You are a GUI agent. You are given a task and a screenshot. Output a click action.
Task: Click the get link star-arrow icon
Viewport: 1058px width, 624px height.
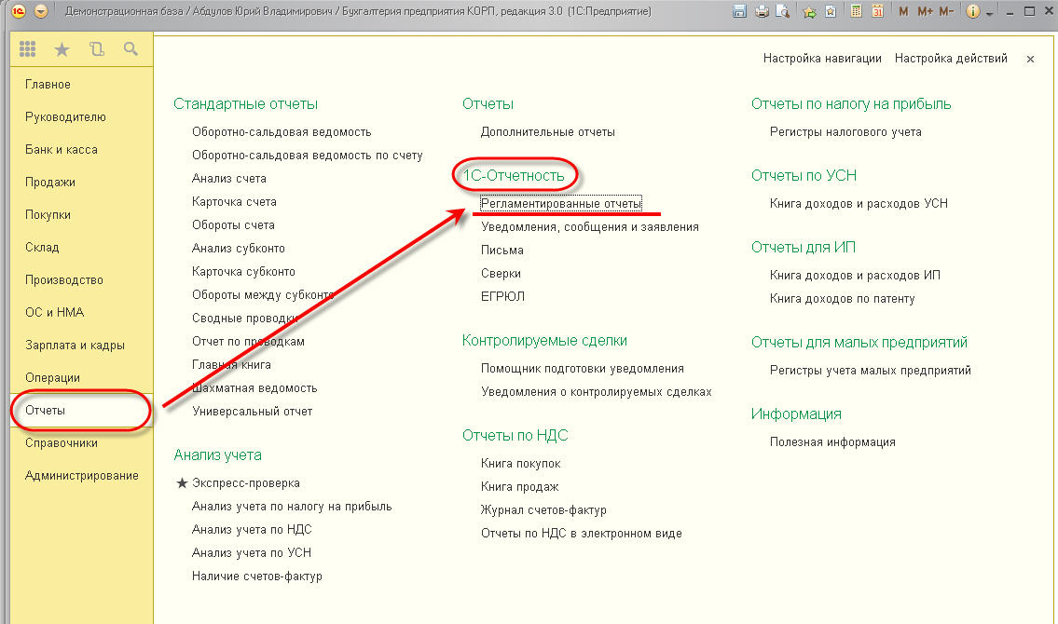click(809, 11)
